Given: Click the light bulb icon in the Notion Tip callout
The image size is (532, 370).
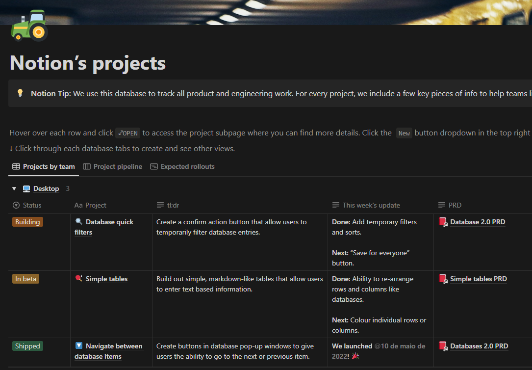Looking at the screenshot, I should point(20,93).
